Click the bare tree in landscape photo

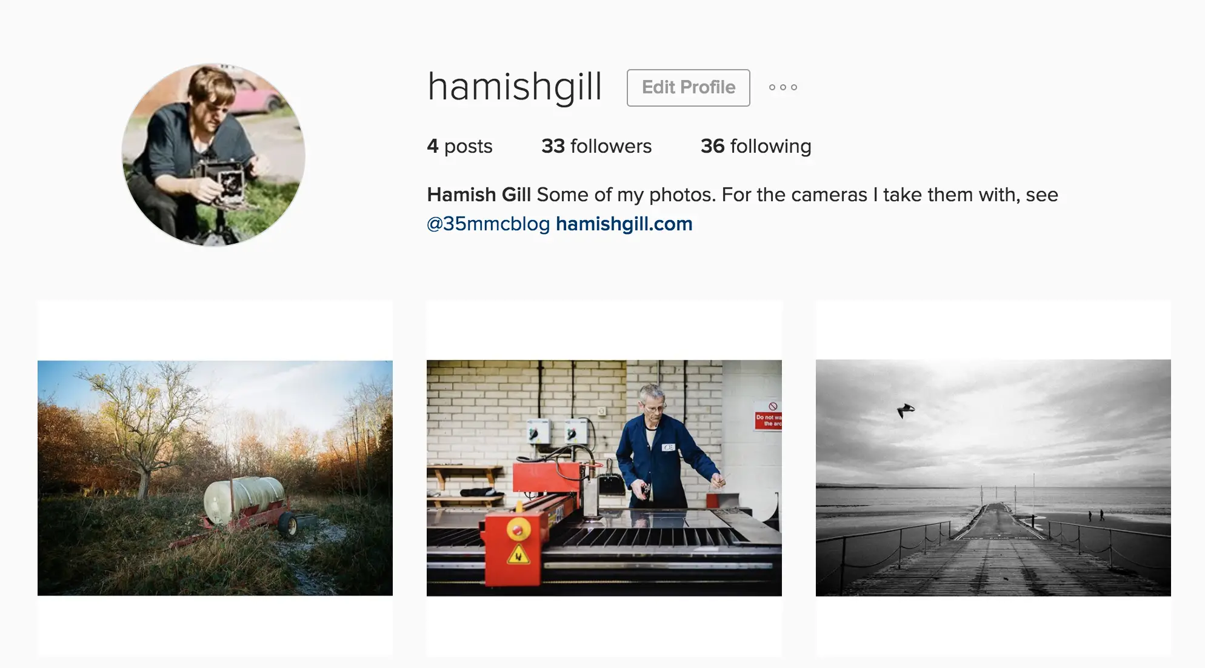click(x=142, y=424)
